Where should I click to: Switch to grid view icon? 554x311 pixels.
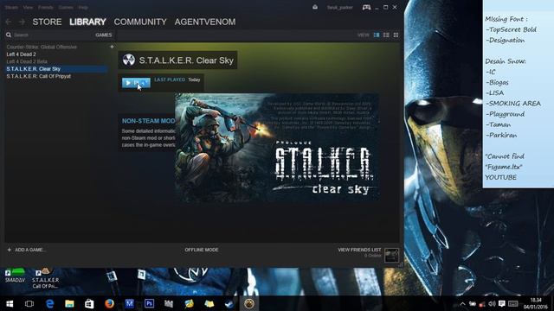(396, 35)
